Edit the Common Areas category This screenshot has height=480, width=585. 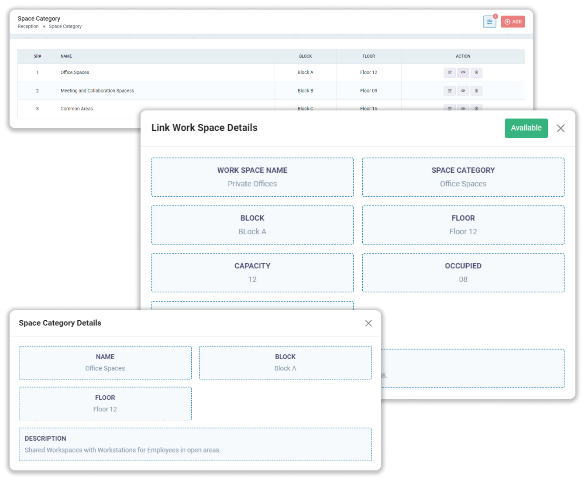click(450, 108)
